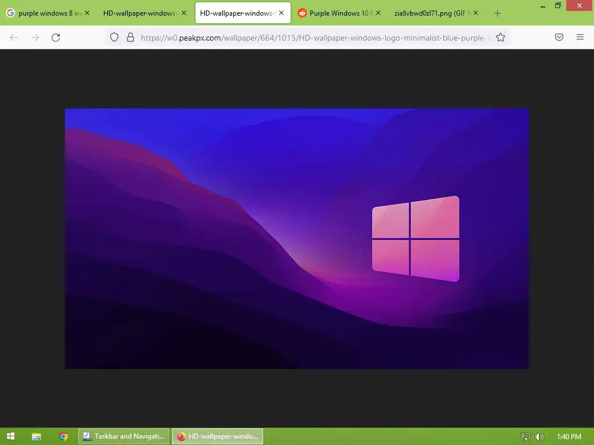Switch to the inactive HD-wallpaper-windows tab
594x445 pixels.
(x=144, y=13)
